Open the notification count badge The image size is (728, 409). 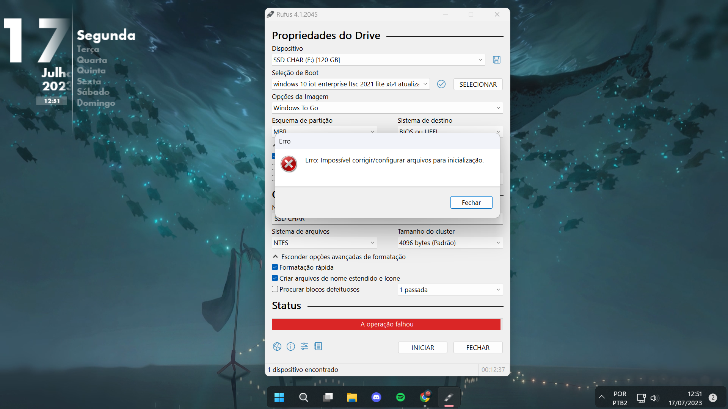coord(713,398)
